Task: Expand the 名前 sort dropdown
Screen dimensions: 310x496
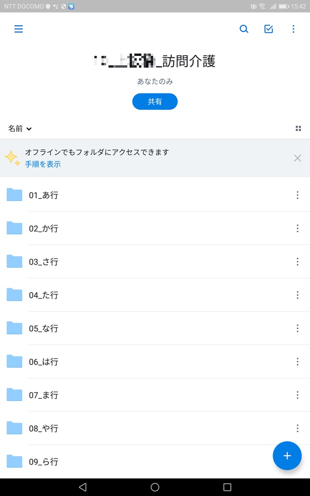Action: click(20, 129)
